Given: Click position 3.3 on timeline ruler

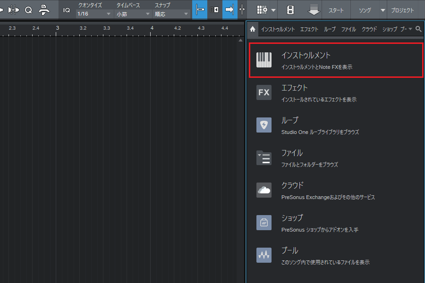Looking at the screenshot, I should pos(107,28).
